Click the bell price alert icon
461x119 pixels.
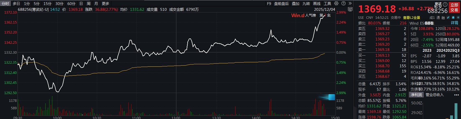453,17
